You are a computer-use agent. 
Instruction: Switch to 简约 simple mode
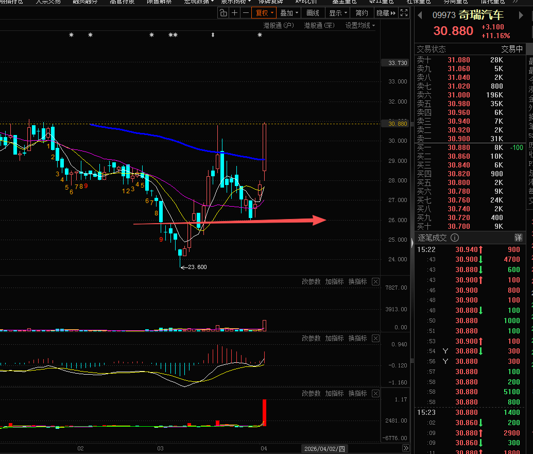point(362,13)
